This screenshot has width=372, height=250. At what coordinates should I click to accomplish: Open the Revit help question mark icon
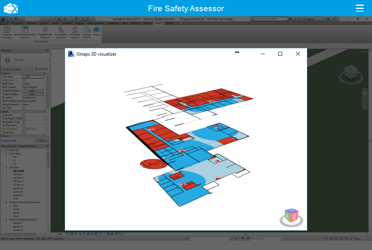[x=334, y=19]
